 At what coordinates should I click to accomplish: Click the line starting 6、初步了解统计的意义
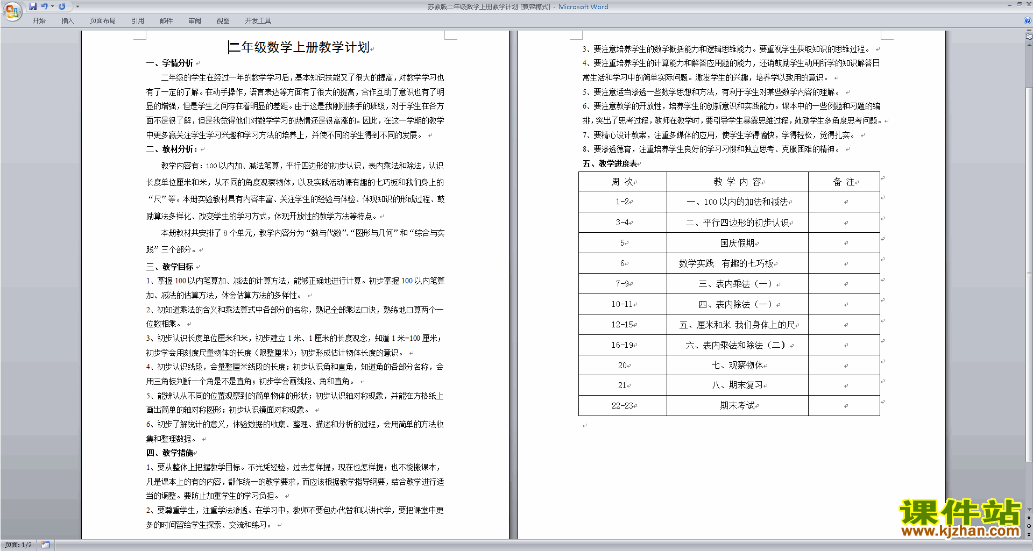coord(295,424)
